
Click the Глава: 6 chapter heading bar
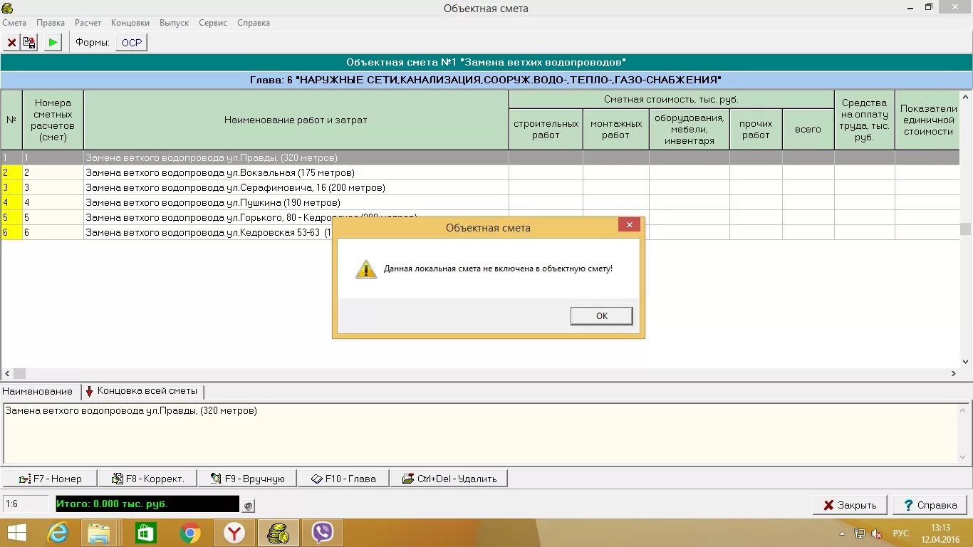[486, 80]
